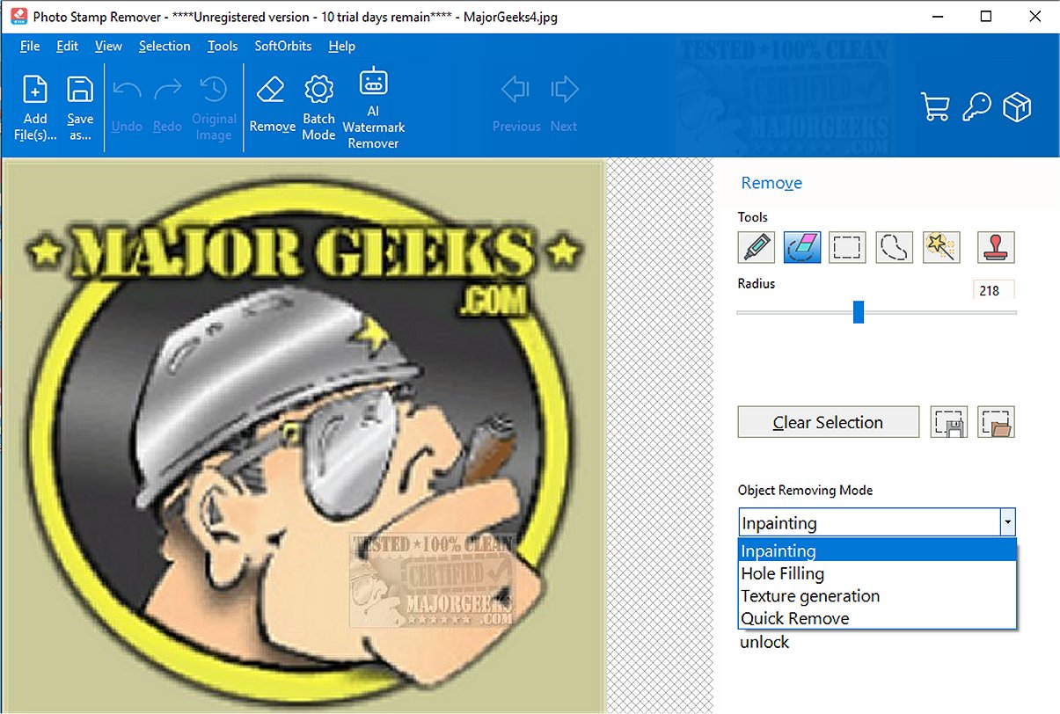Screen dimensions: 1060x714
Task: Click the Radius value field showing 218
Action: 993,290
